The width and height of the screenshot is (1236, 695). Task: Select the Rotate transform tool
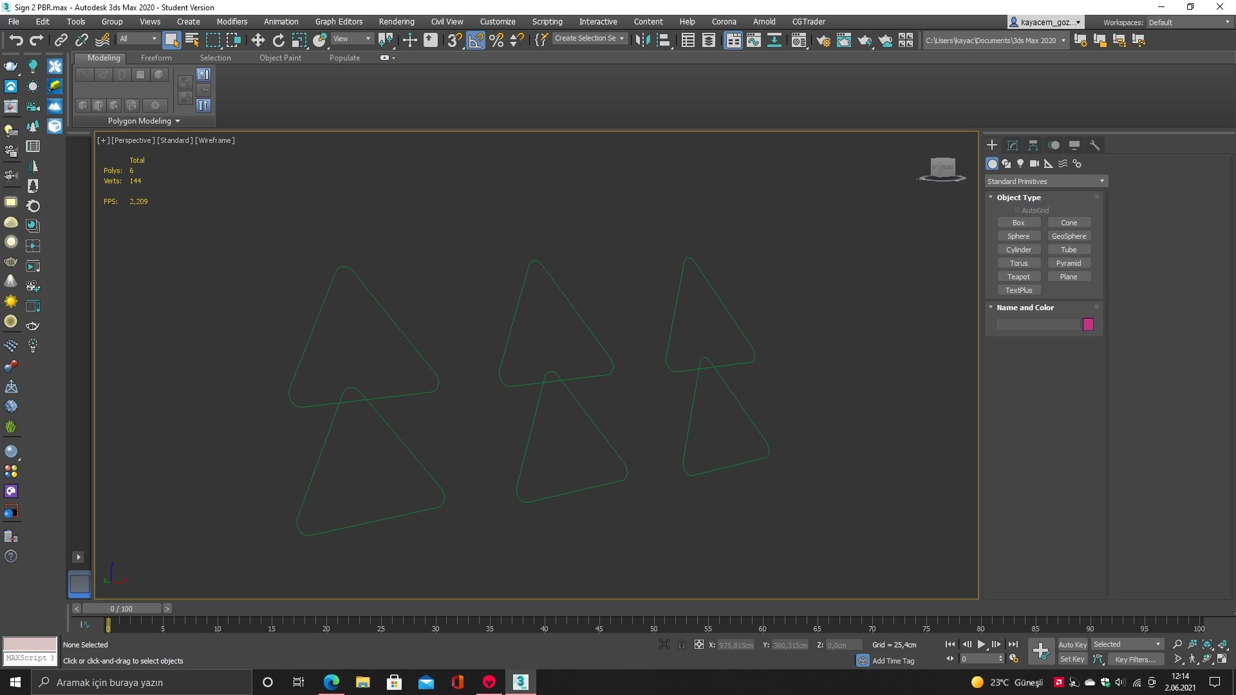click(x=278, y=41)
